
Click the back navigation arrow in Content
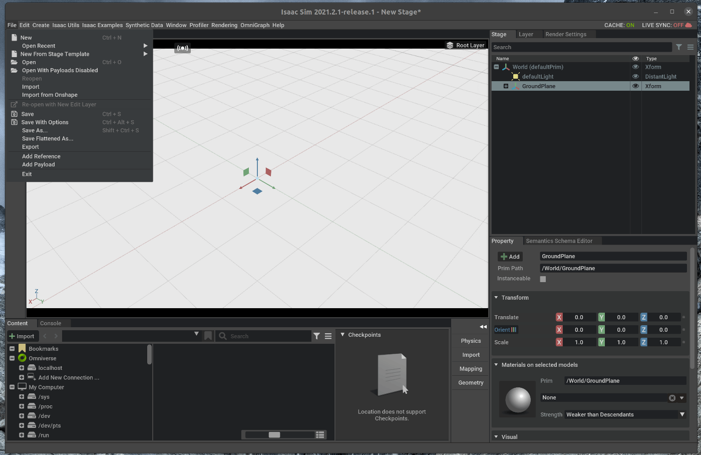point(45,336)
